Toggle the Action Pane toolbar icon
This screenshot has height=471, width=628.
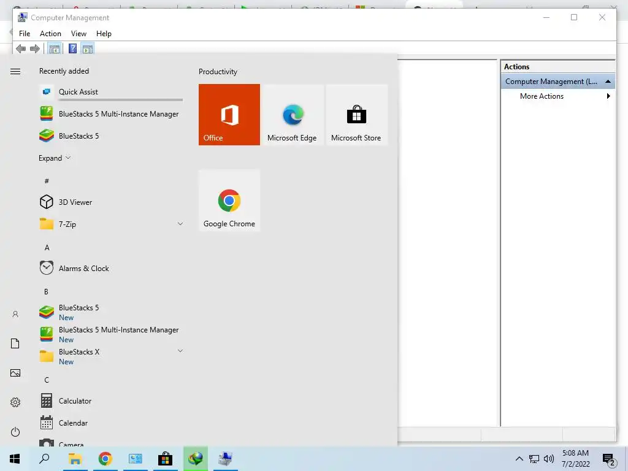pyautogui.click(x=88, y=49)
